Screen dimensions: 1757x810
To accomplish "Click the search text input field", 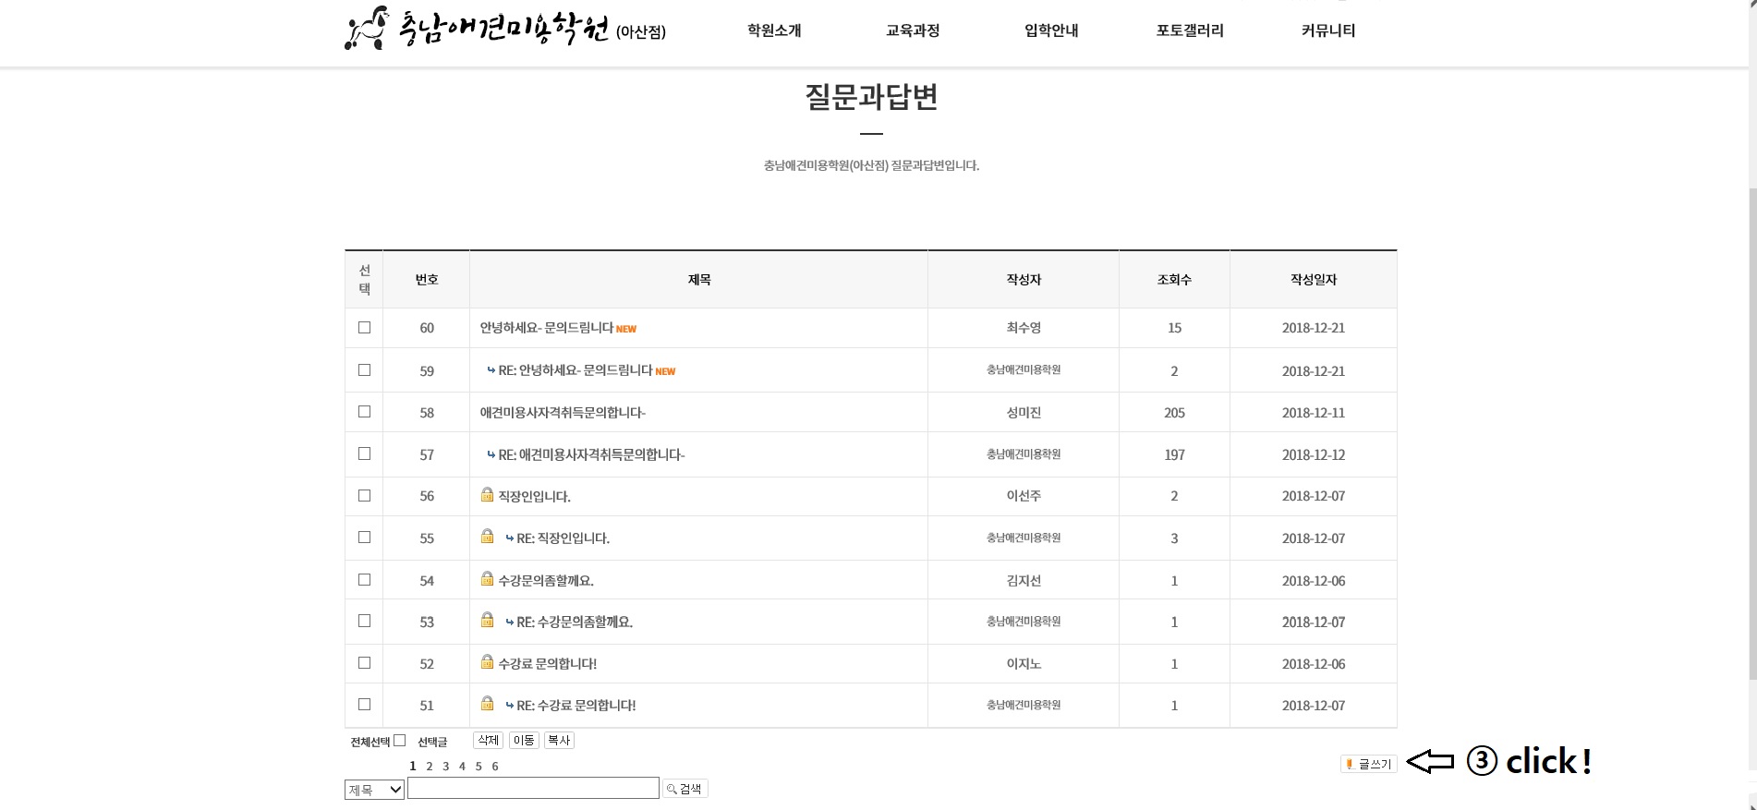I will click(533, 788).
